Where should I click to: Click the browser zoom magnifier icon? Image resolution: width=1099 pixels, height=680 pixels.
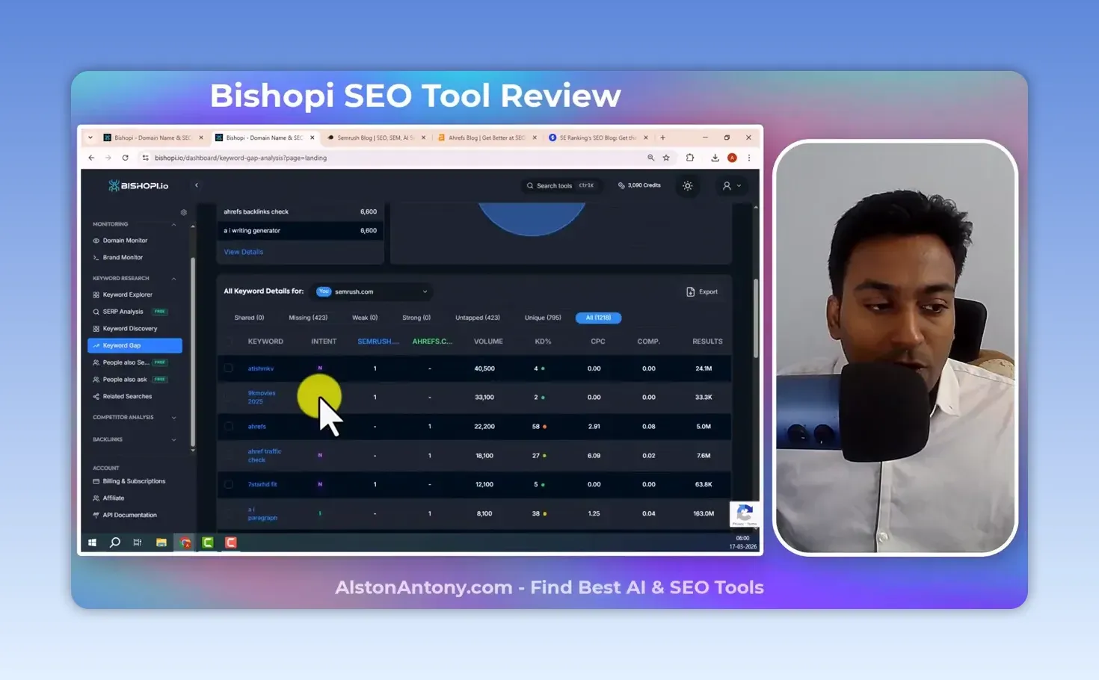coord(650,158)
